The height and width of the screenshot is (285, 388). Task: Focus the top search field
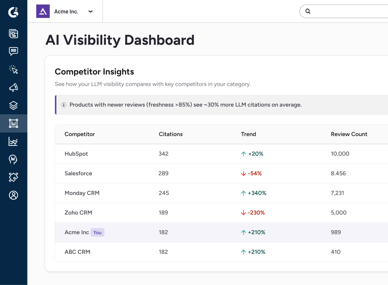click(344, 11)
